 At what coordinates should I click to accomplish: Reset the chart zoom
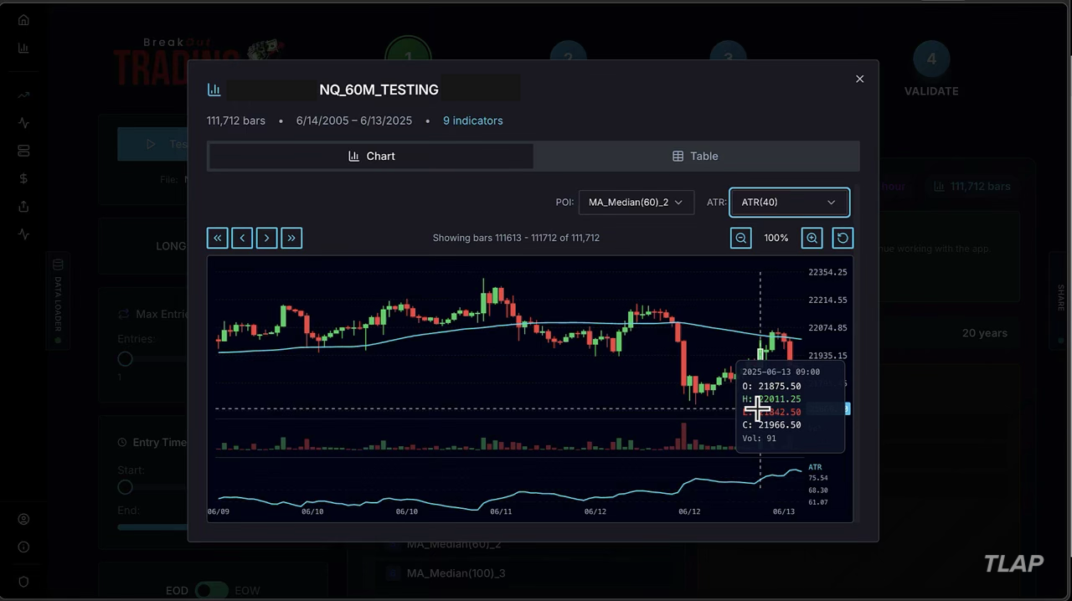point(843,238)
